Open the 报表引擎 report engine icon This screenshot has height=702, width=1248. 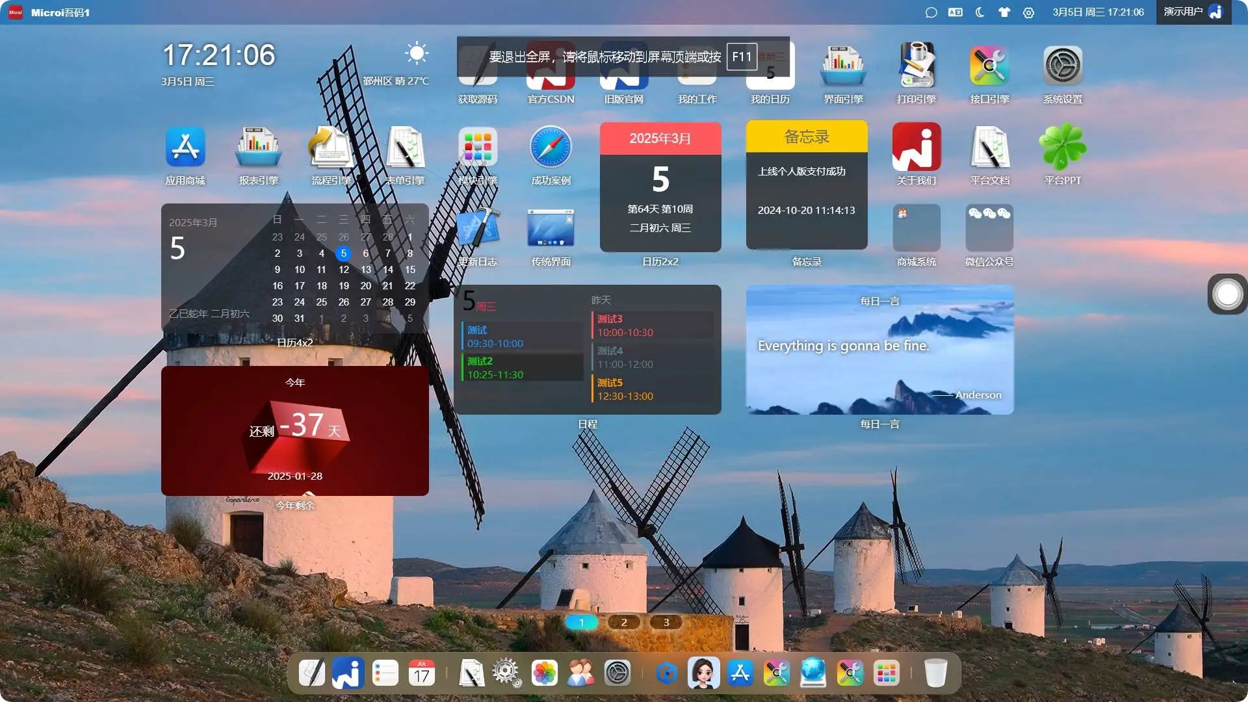click(258, 147)
